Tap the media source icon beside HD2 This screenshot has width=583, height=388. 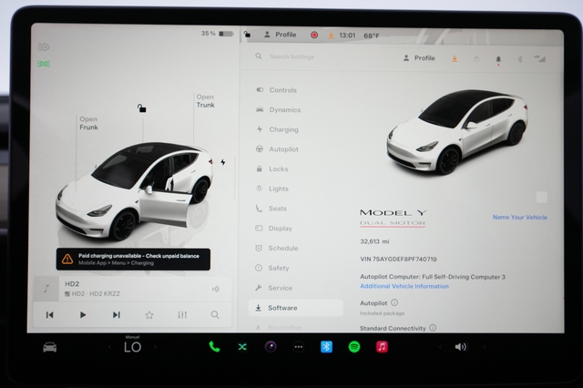pyautogui.click(x=215, y=289)
